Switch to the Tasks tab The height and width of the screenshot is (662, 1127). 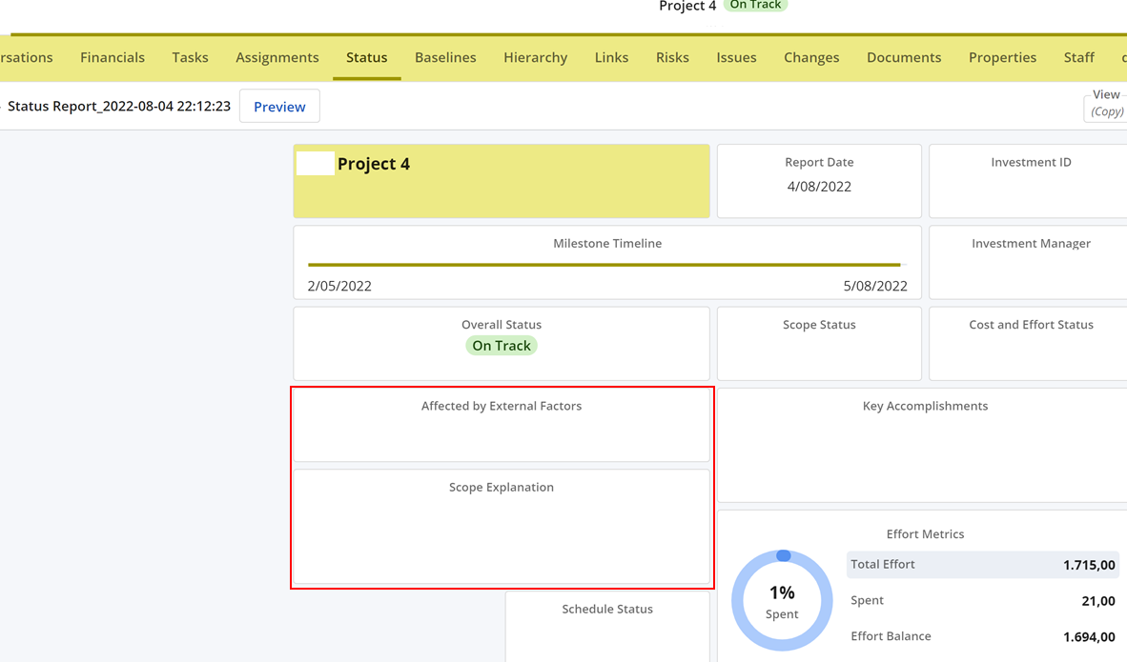click(190, 57)
